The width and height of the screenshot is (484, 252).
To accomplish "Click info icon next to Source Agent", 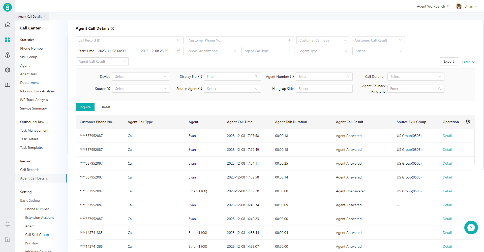I will [x=200, y=89].
